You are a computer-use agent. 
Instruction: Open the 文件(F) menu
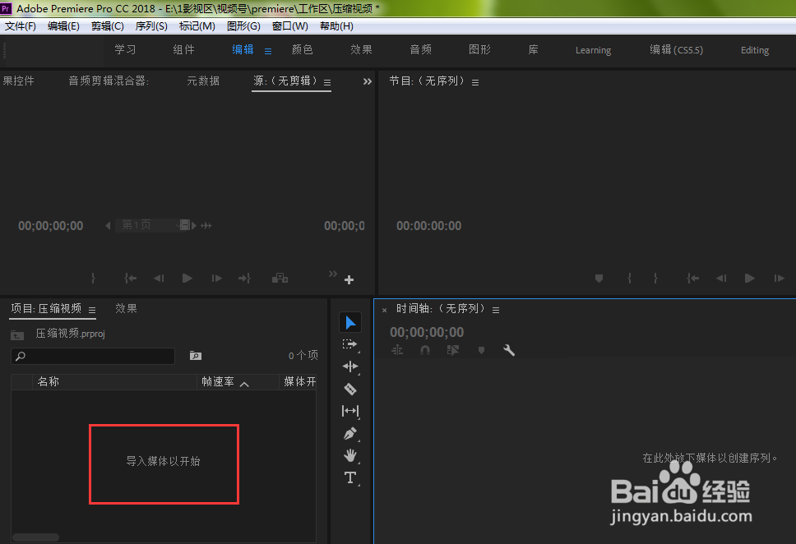click(x=21, y=25)
